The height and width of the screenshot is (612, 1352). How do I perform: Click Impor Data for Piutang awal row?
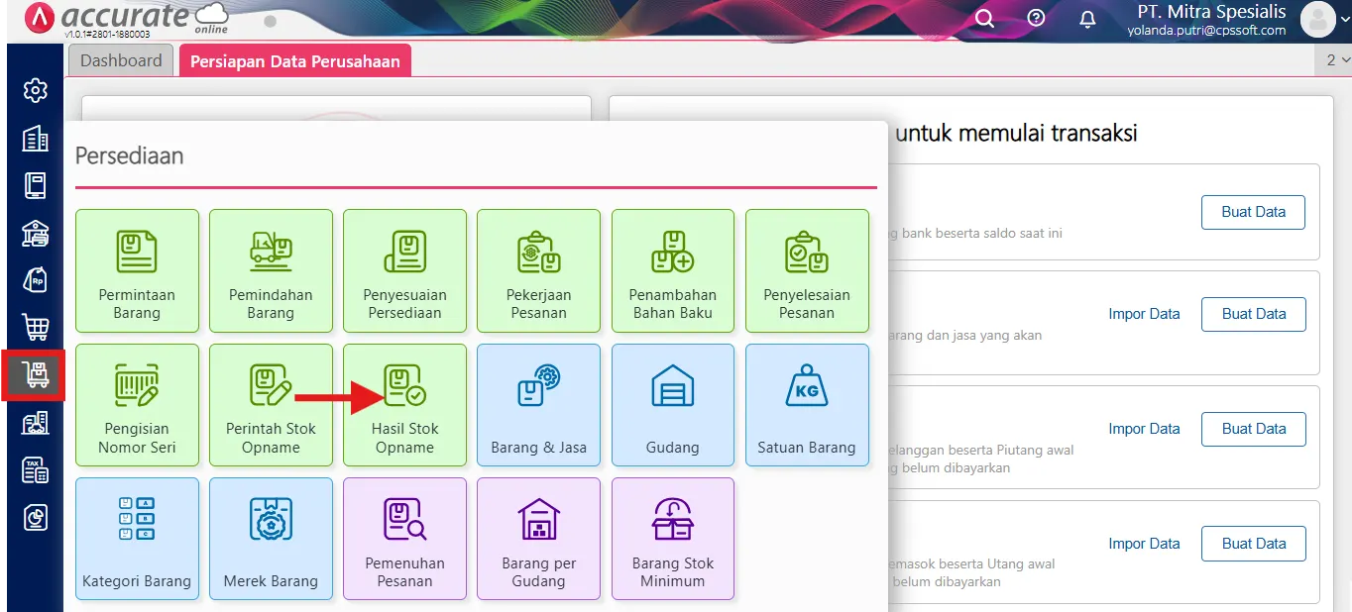tap(1144, 429)
